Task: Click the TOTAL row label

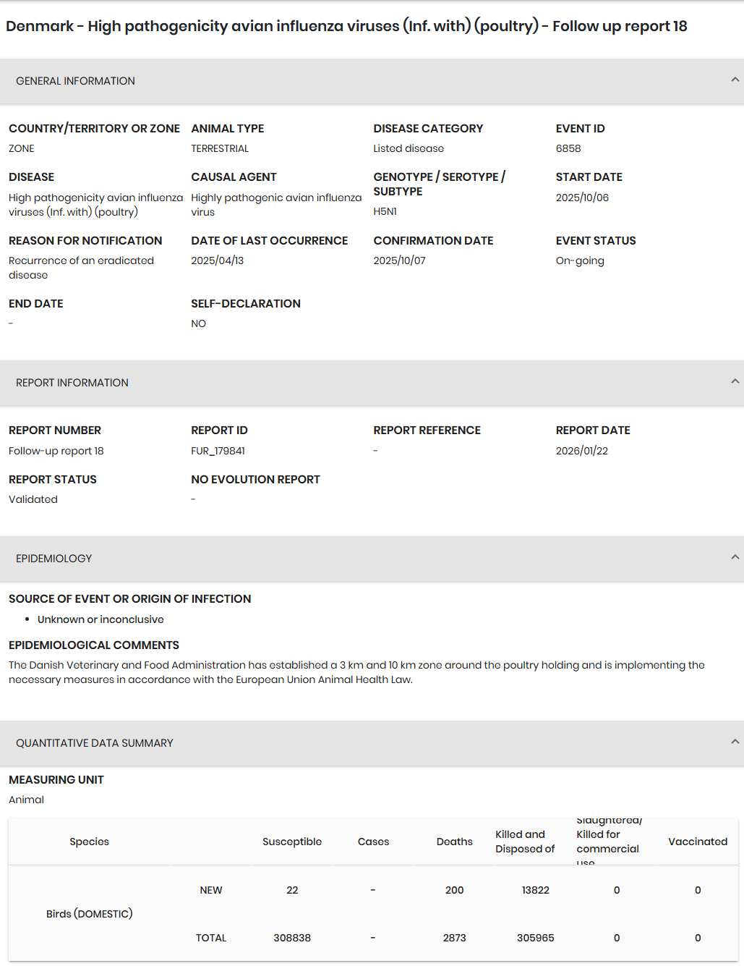Action: (211, 938)
